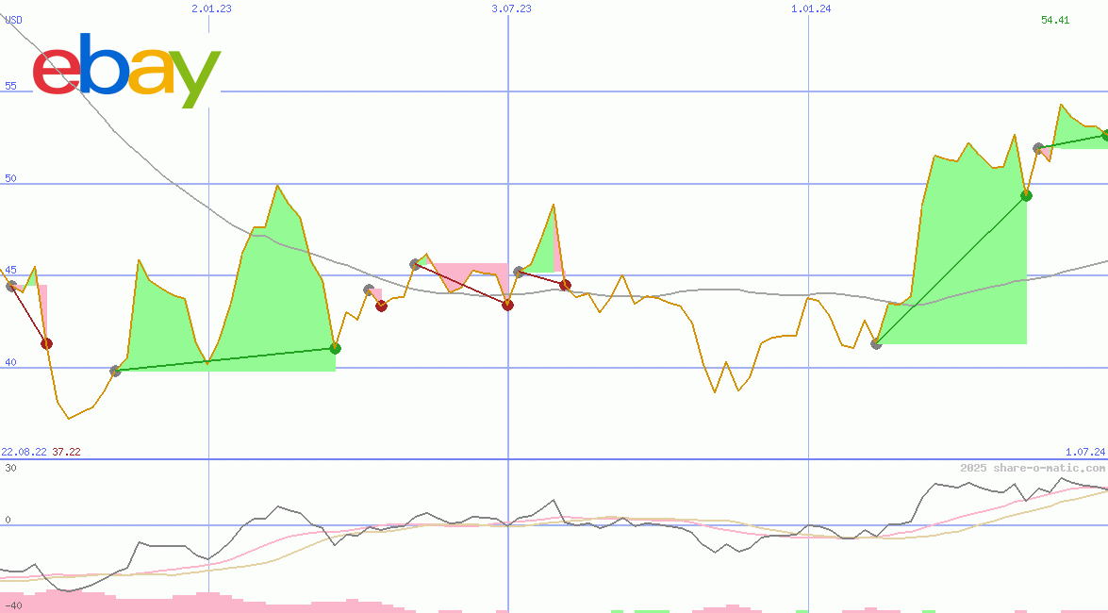Select the 1.07.24 end date label
1108x613 pixels.
(x=1085, y=452)
